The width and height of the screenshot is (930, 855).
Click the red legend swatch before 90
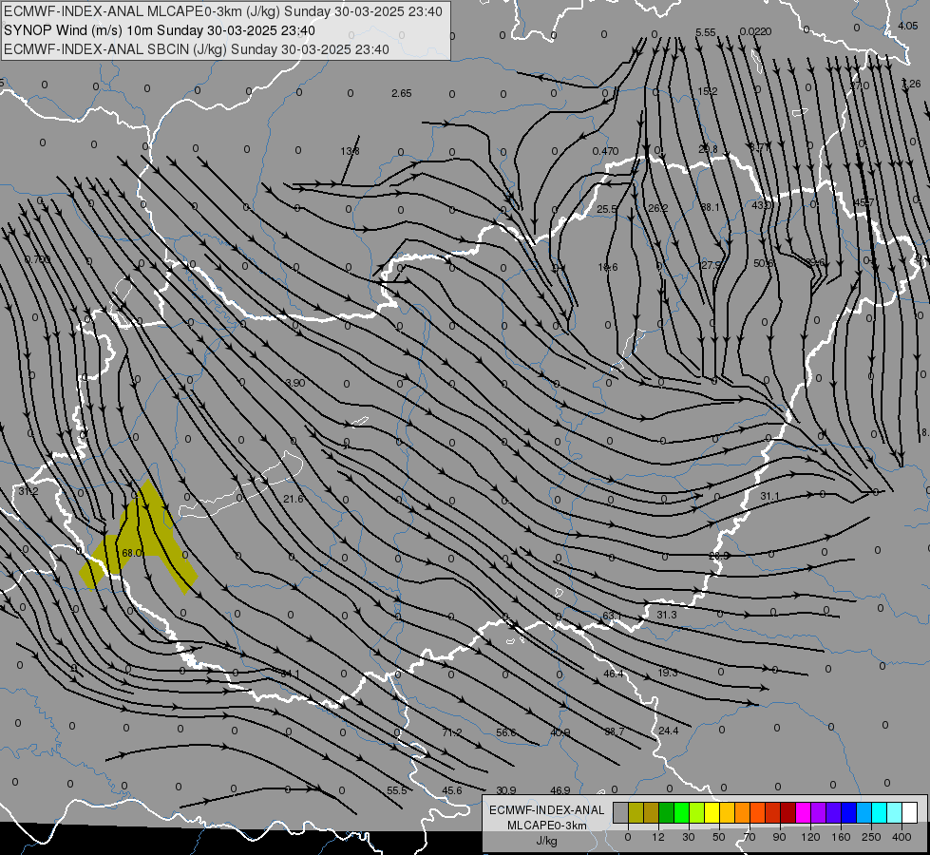[x=773, y=812]
